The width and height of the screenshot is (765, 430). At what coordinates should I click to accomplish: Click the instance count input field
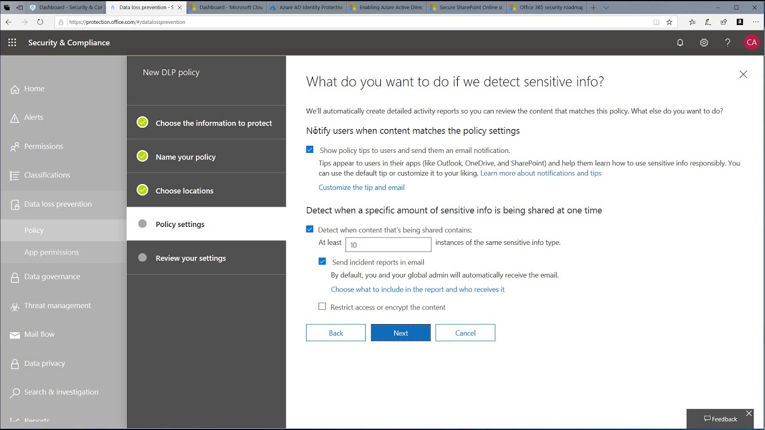point(388,244)
